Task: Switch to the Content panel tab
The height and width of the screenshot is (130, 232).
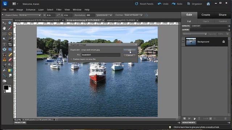Action: coord(196,26)
